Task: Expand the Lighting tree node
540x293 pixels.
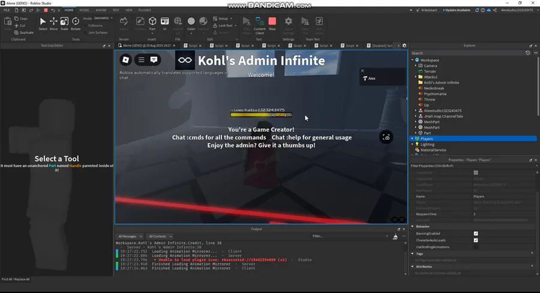Action: click(x=412, y=144)
